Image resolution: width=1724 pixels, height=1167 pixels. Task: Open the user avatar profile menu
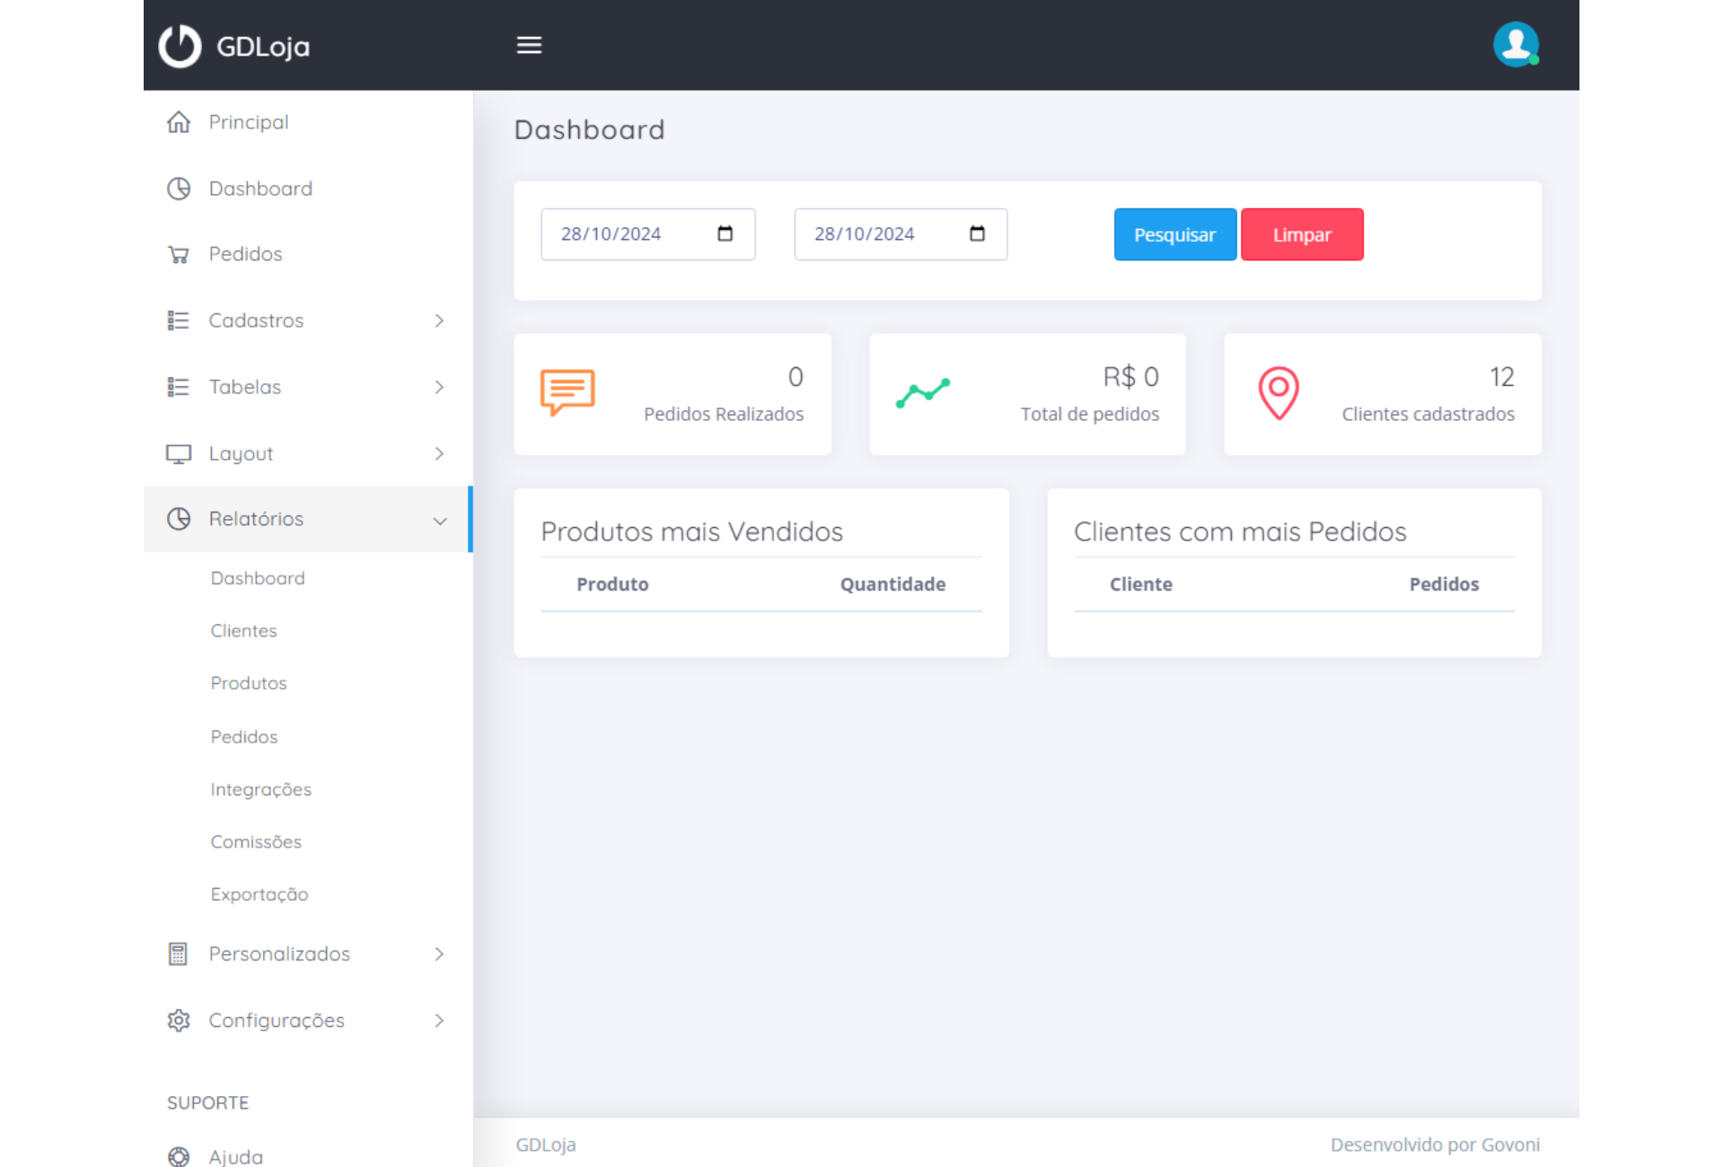click(x=1516, y=45)
